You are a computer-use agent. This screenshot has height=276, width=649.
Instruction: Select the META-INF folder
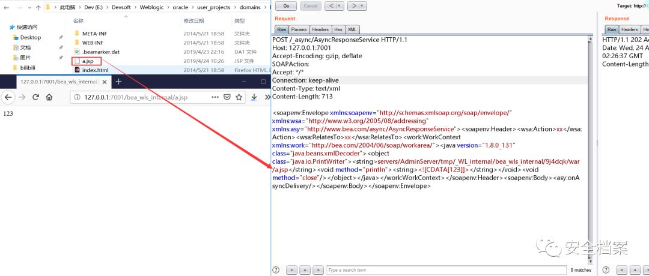click(x=95, y=34)
